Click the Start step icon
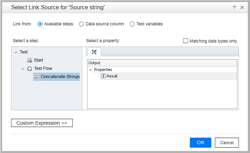 [30, 60]
